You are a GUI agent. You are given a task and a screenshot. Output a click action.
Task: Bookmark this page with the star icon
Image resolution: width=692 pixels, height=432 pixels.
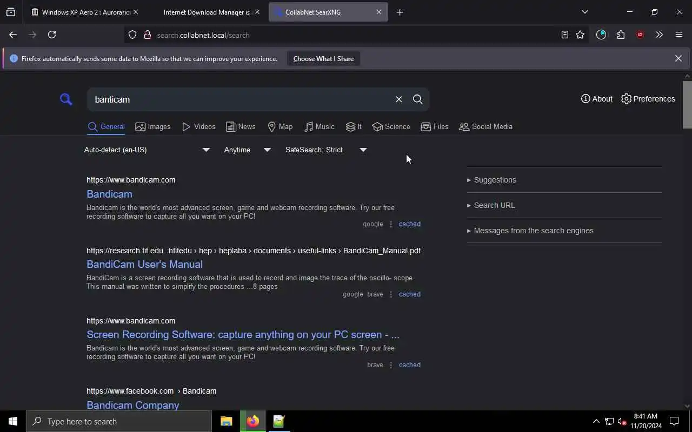[580, 35]
